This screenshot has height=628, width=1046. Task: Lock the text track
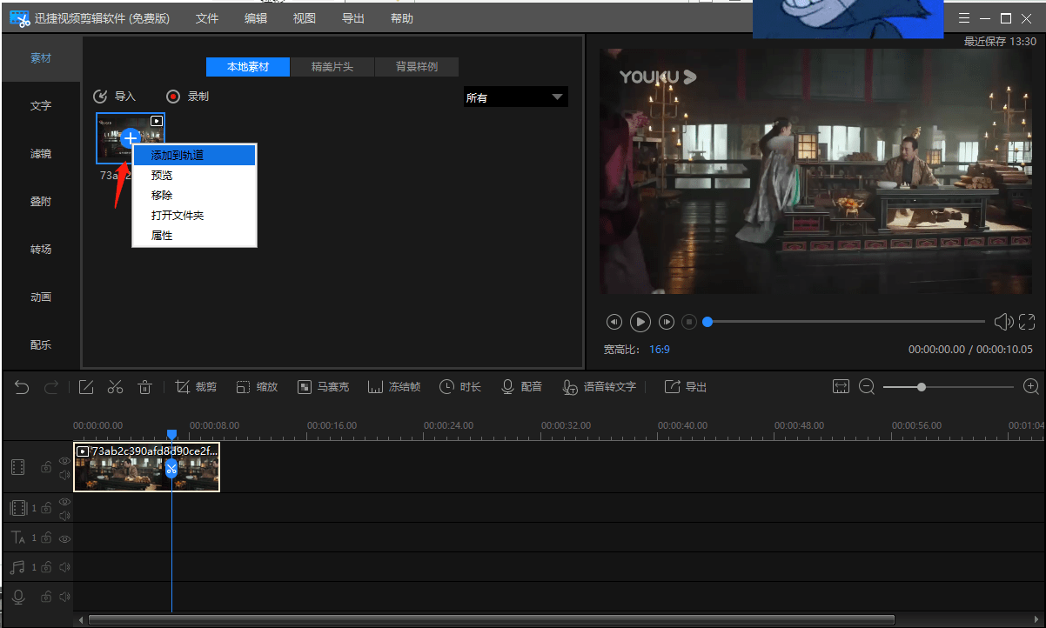[46, 538]
